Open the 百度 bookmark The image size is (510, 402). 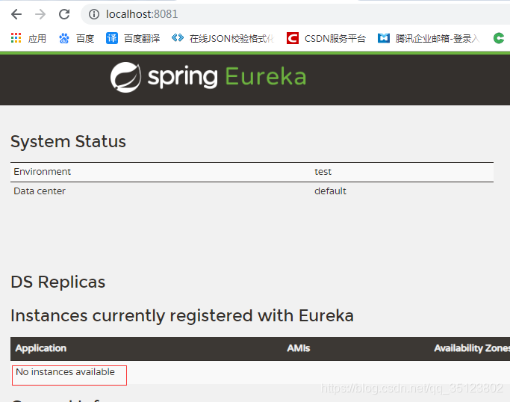pos(76,38)
